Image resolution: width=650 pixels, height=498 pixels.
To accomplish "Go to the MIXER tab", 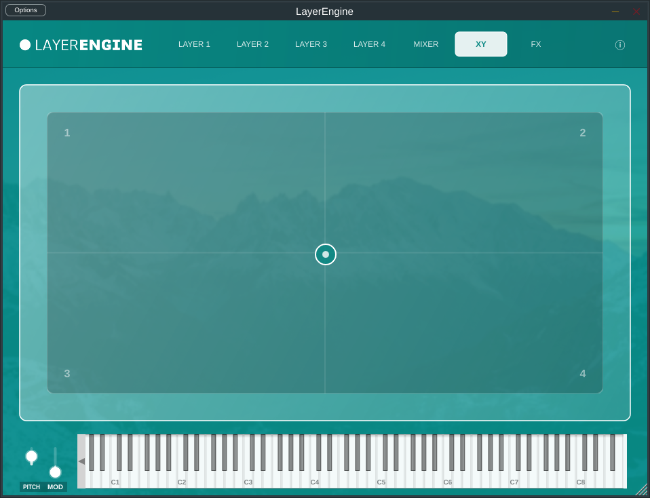I will point(425,44).
